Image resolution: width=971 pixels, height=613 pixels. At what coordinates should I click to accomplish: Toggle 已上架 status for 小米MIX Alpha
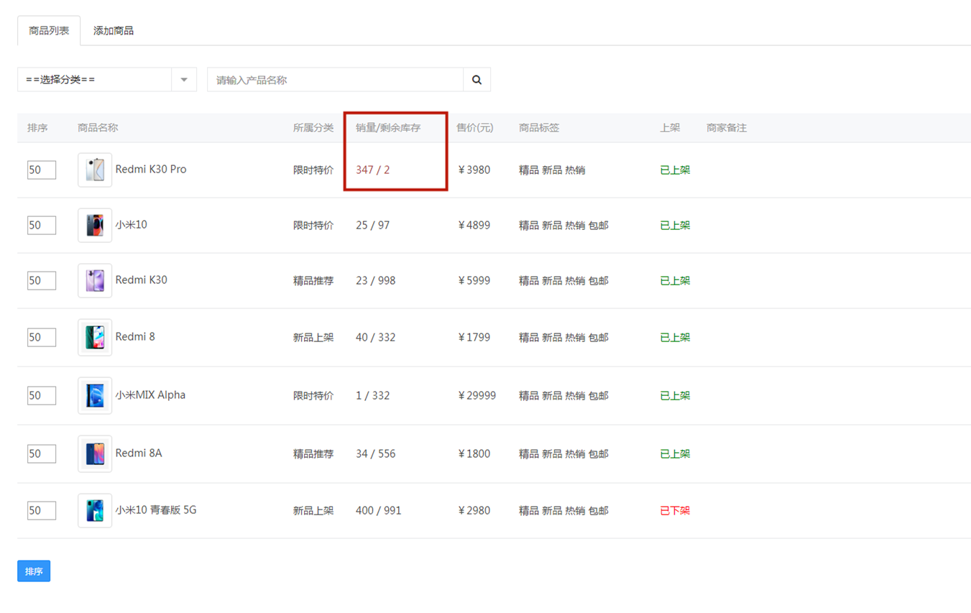pos(675,395)
